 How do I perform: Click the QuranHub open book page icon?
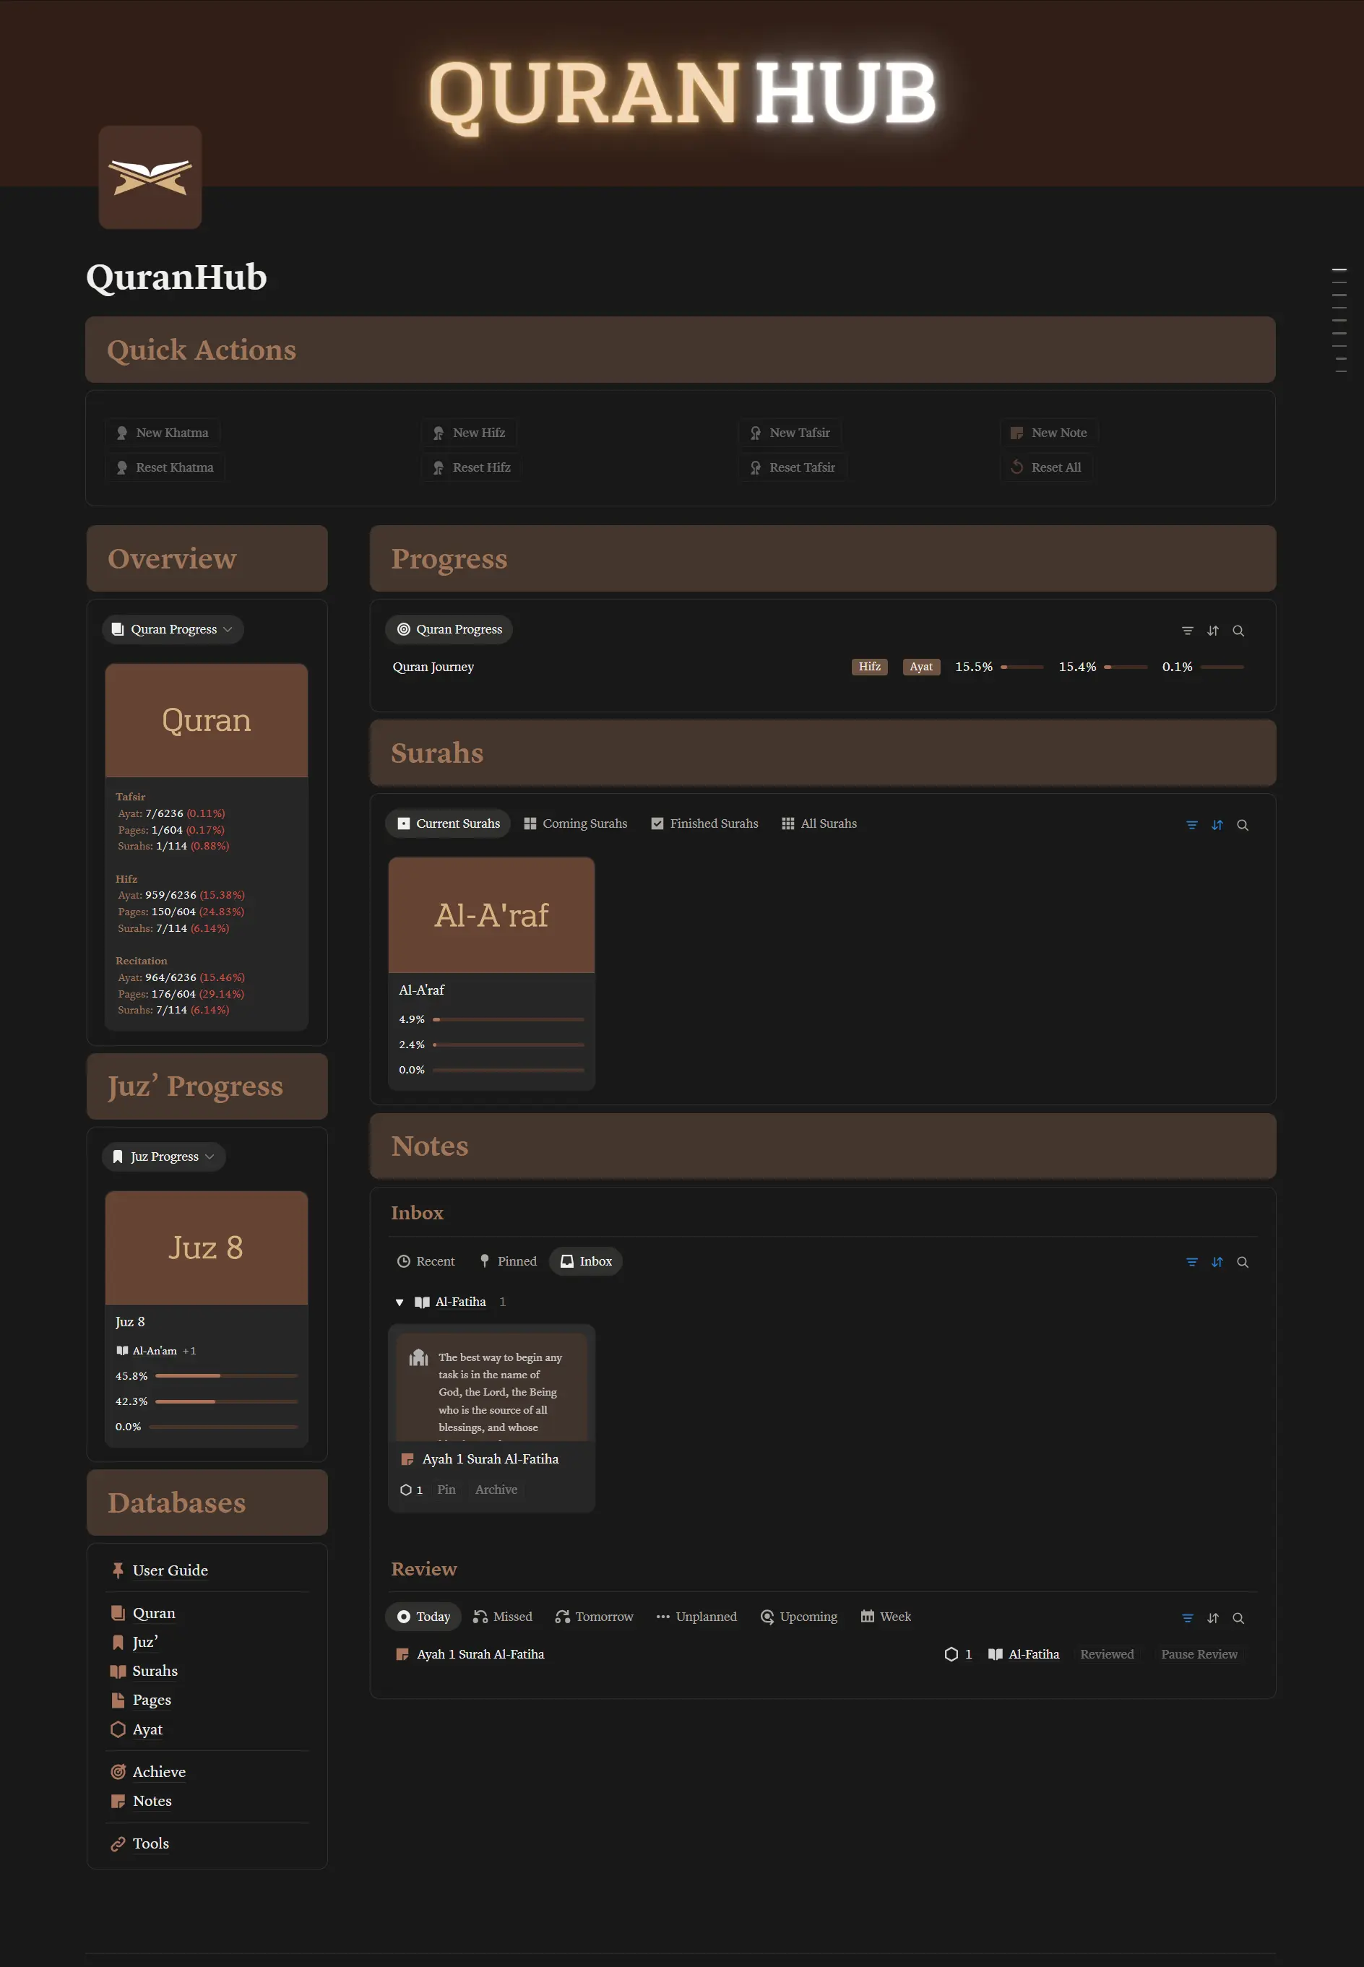[150, 177]
